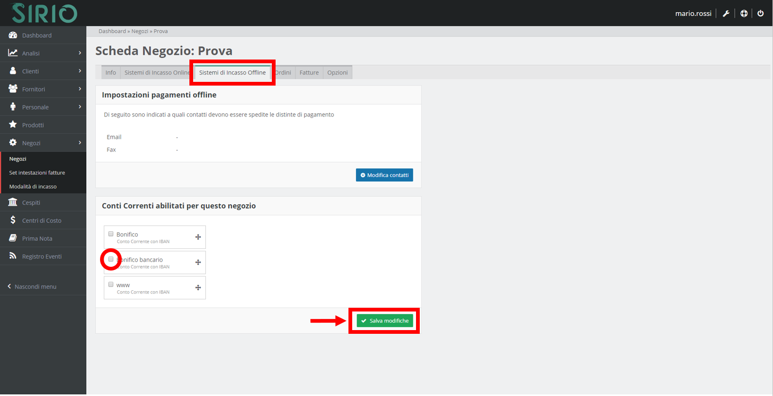Screen dimensions: 773x396
Task: Click the Cespiti bank building icon
Action: 13,203
